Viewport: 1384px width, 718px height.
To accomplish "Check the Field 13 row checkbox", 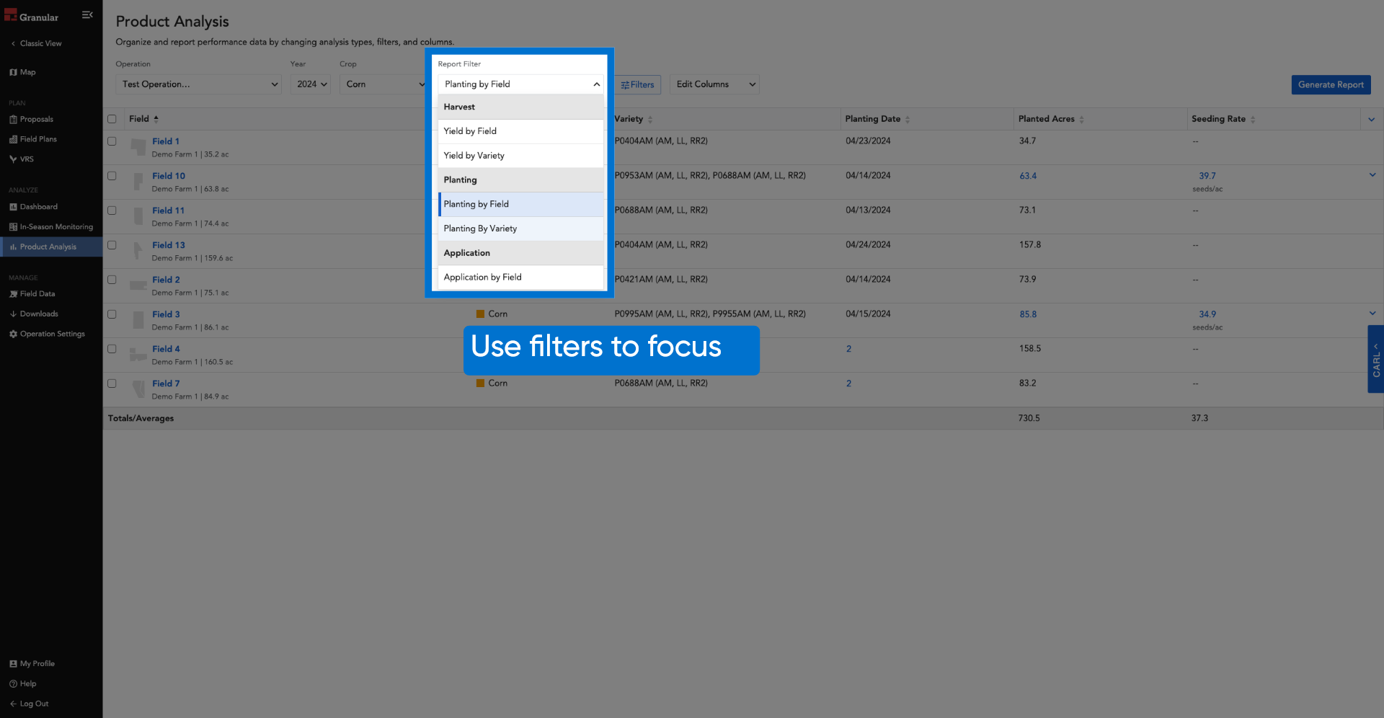I will click(x=112, y=245).
